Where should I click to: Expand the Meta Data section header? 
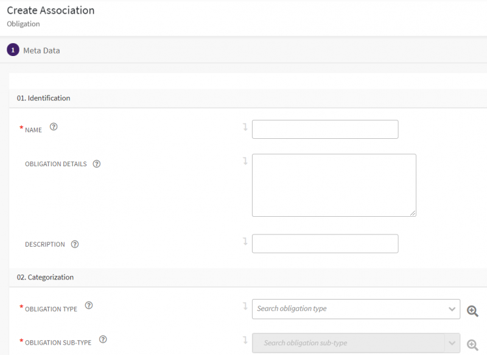[41, 51]
